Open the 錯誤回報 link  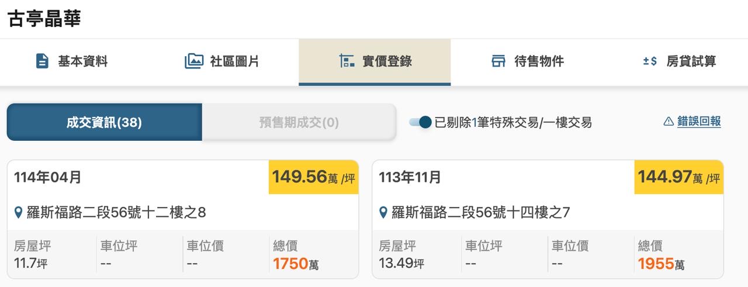[x=699, y=122]
